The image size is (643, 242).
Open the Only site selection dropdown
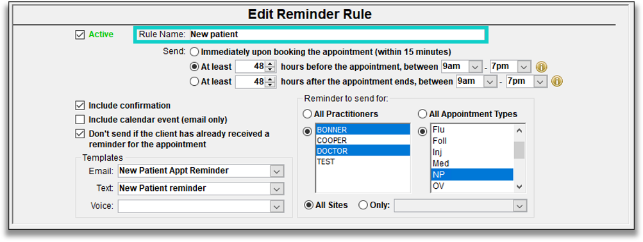tap(519, 206)
